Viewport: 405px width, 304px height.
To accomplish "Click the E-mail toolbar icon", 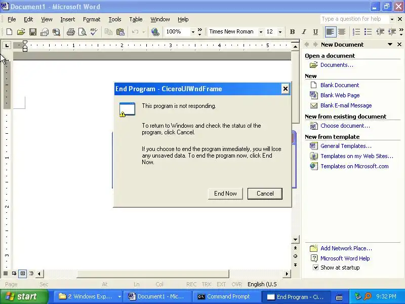I will [x=45, y=32].
